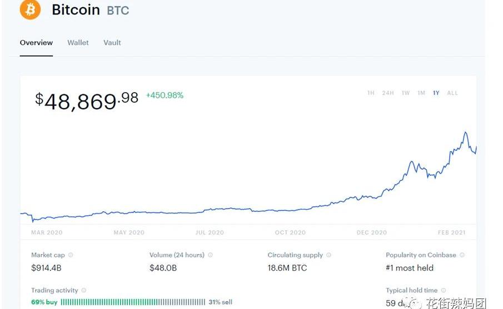This screenshot has height=309, width=503.
Task: Click the buy/sell trading activity bar
Action: [x=133, y=302]
